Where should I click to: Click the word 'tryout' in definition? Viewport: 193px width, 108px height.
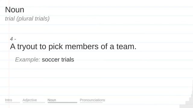[x=27, y=47]
